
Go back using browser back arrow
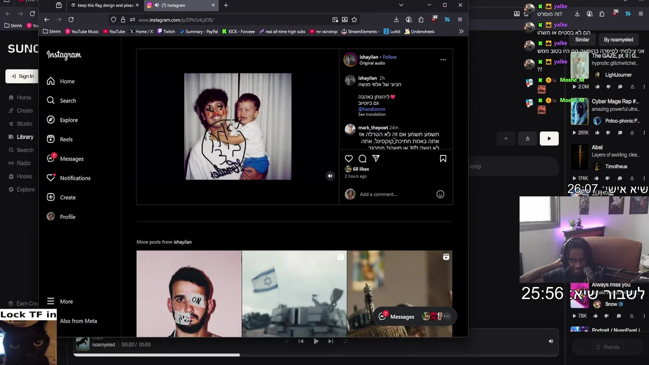[47, 20]
